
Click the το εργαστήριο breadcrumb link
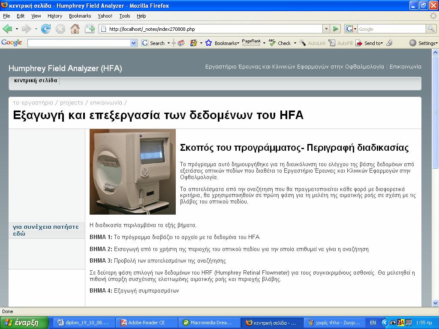point(33,103)
